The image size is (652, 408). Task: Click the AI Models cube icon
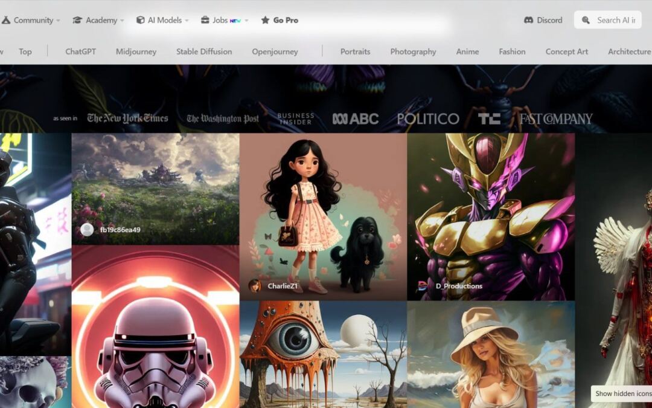pos(140,20)
